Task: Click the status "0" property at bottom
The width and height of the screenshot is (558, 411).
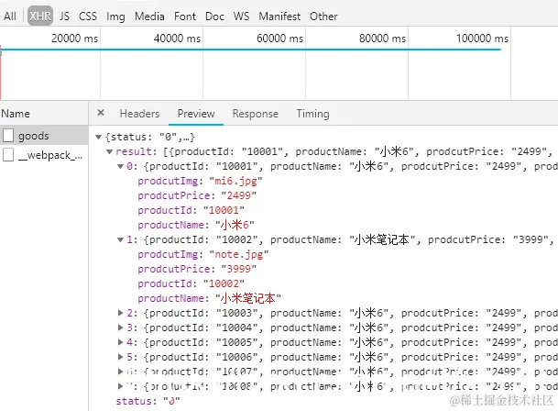Action: coord(148,401)
